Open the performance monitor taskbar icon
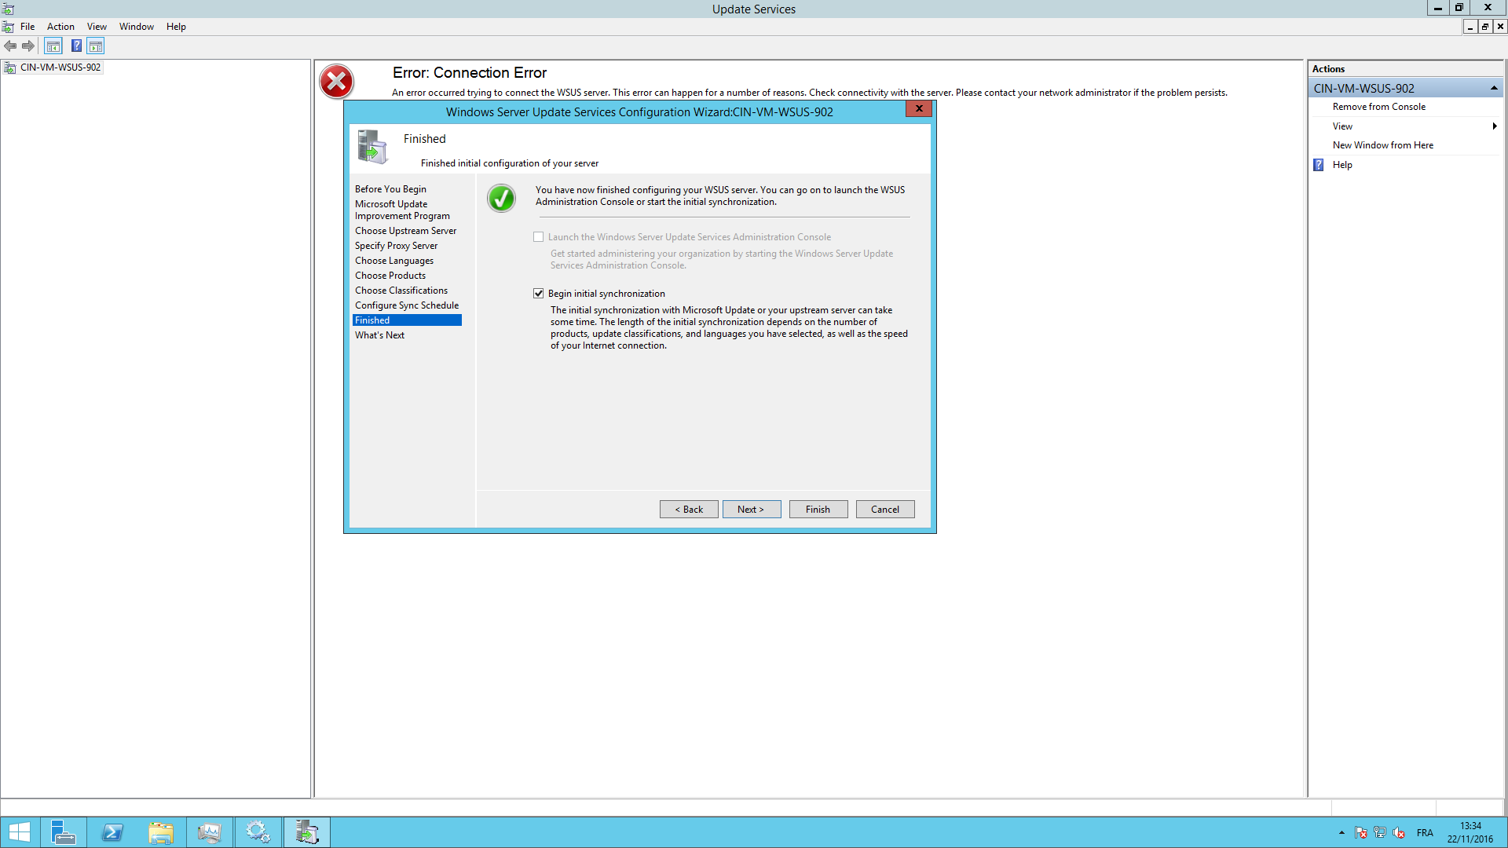 click(x=210, y=832)
